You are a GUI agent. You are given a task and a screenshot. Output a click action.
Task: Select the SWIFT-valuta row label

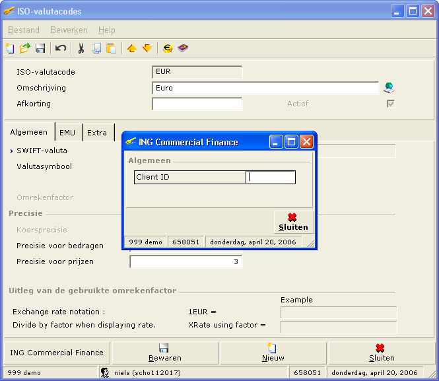pos(42,151)
